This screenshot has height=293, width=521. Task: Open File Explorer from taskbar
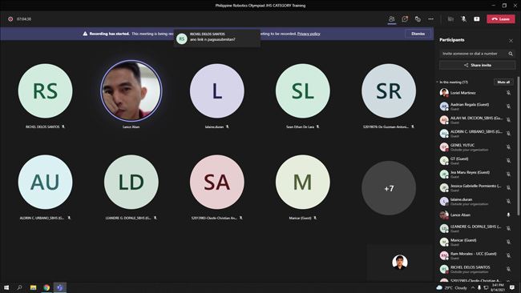pyautogui.click(x=33, y=287)
